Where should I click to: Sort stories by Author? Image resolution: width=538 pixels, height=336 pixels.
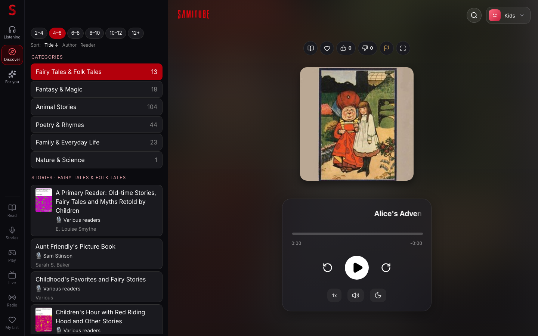tap(69, 45)
